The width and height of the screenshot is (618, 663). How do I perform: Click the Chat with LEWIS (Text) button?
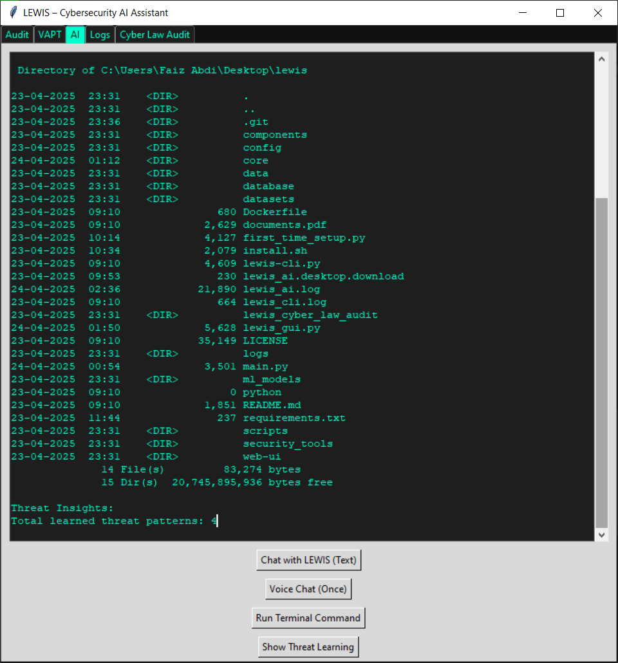click(x=308, y=560)
